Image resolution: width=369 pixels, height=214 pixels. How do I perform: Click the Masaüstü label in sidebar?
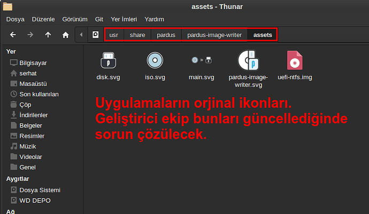pos(33,84)
